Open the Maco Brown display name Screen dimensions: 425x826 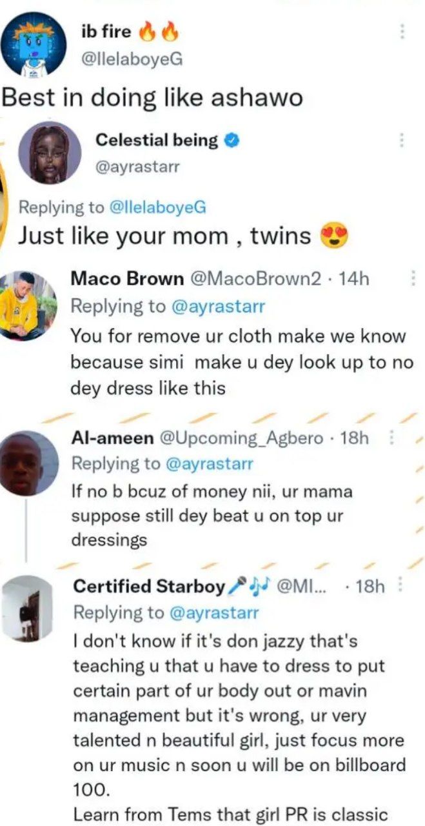(x=126, y=279)
